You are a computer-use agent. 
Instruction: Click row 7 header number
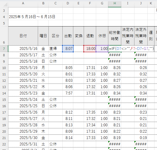(x=4, y=49)
